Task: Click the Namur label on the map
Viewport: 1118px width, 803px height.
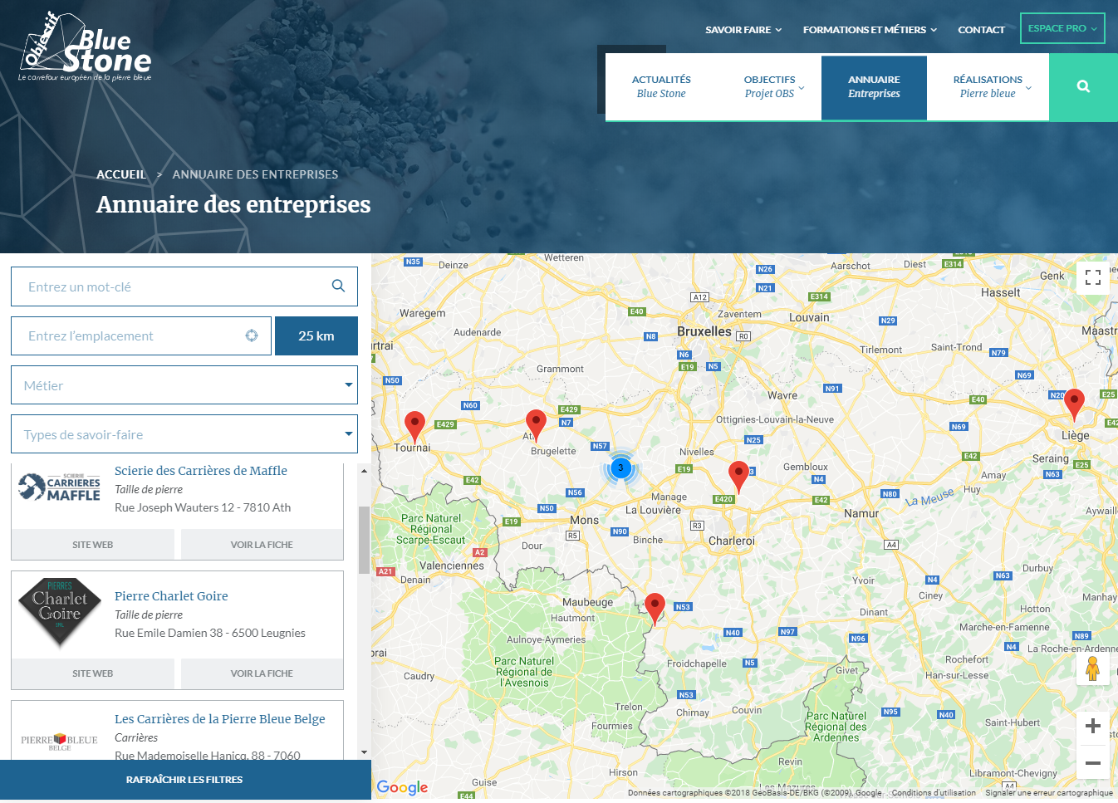Action: (861, 513)
